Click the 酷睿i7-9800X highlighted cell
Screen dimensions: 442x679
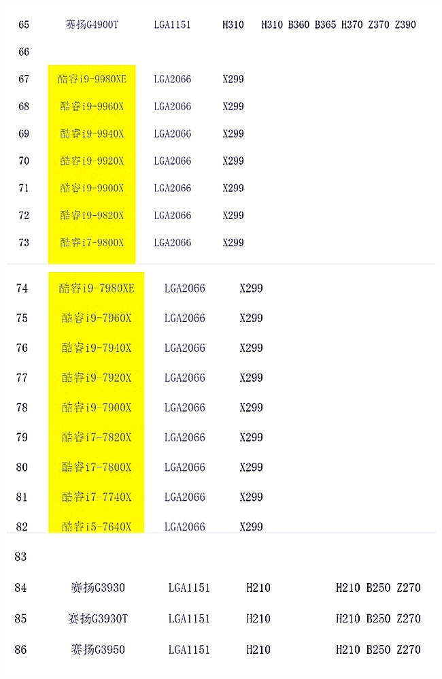click(92, 242)
